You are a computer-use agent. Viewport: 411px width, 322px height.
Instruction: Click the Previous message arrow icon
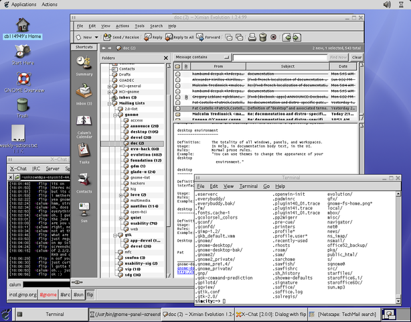click(287, 38)
